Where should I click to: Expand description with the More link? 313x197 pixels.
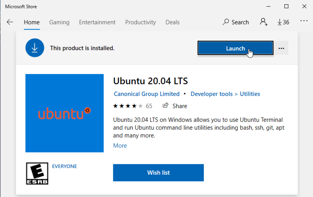pyautogui.click(x=120, y=146)
